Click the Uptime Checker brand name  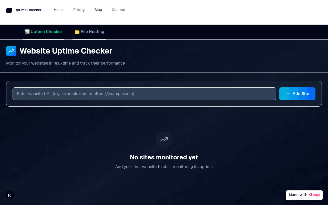tap(28, 10)
